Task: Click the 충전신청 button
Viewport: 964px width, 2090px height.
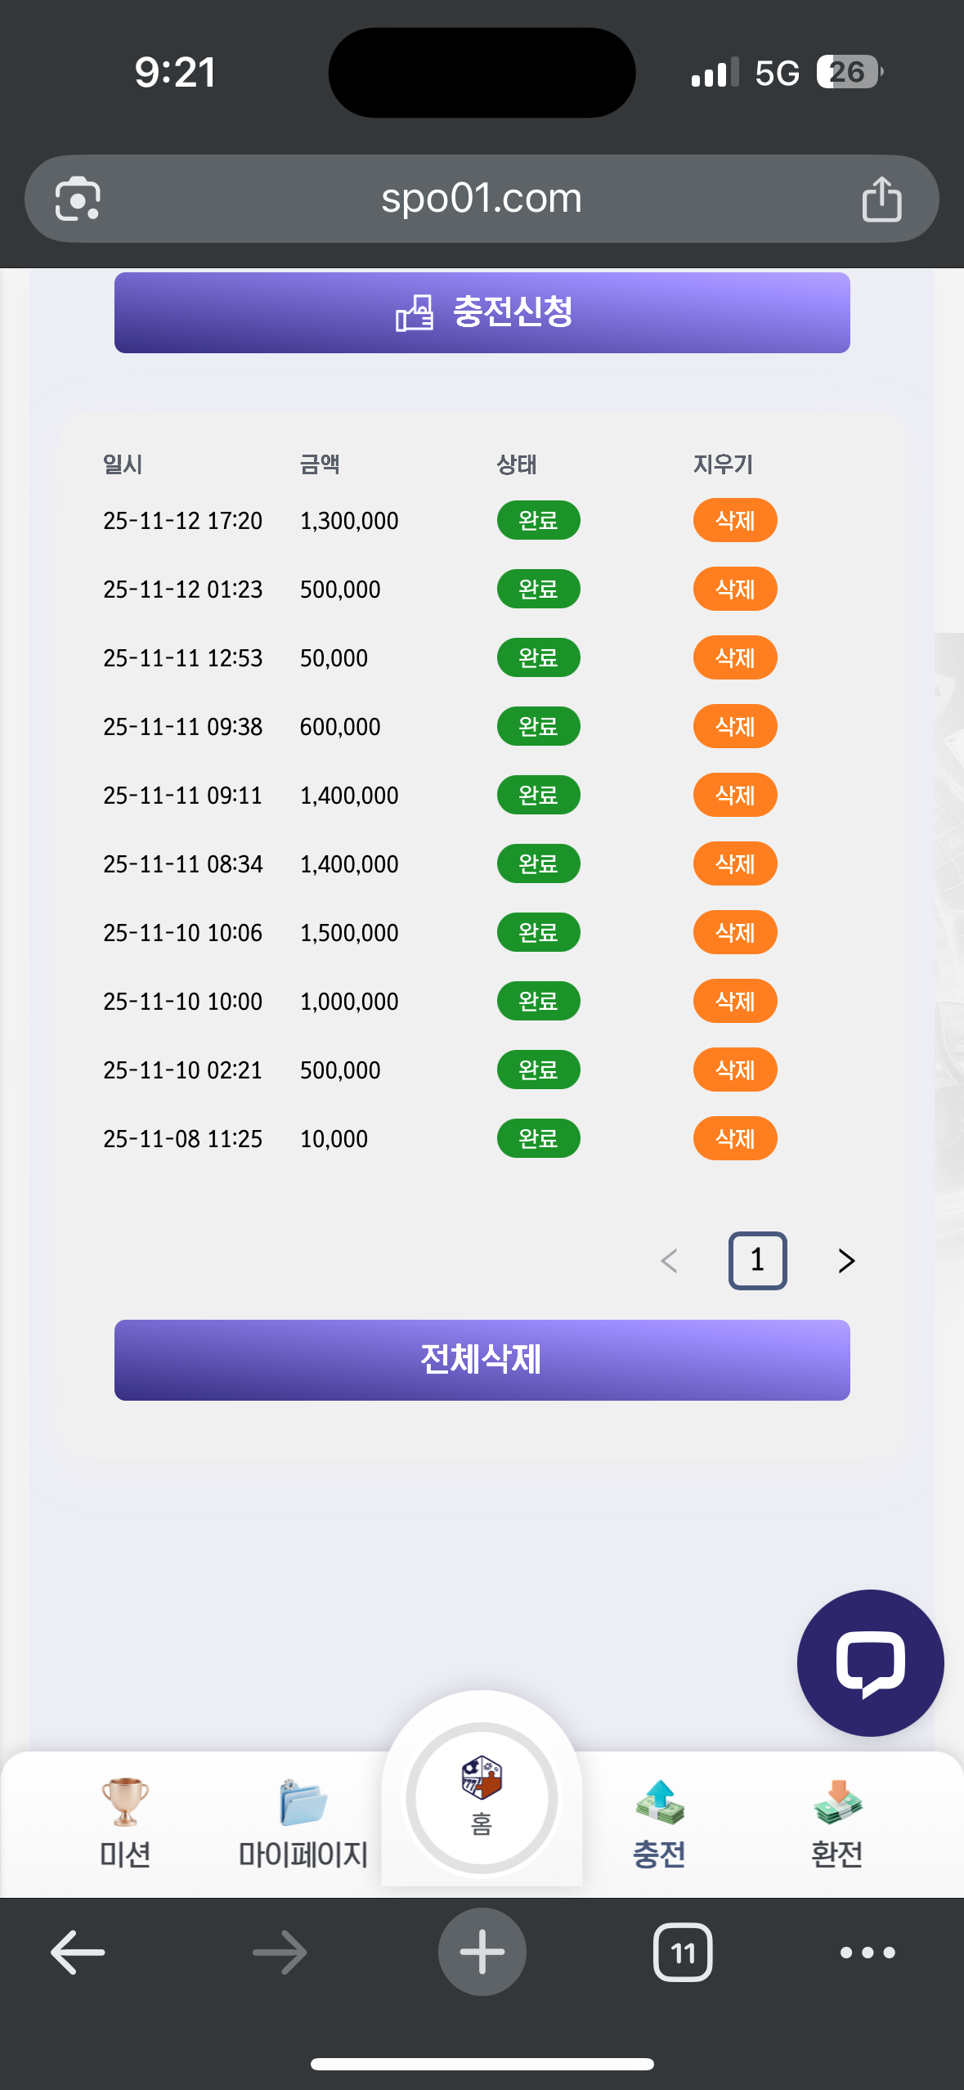Action: (x=482, y=312)
